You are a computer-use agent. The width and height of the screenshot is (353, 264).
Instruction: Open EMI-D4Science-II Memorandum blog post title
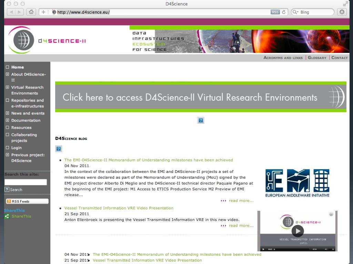149,160
